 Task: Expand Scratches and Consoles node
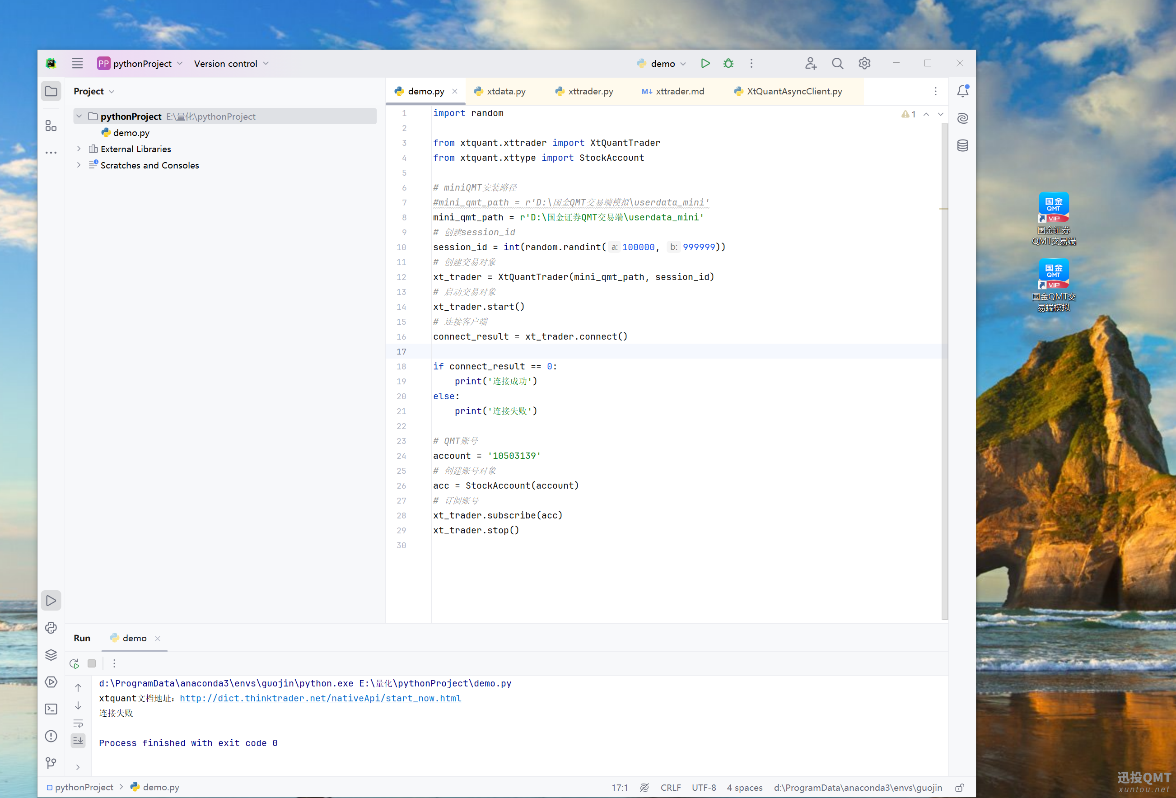(x=79, y=165)
